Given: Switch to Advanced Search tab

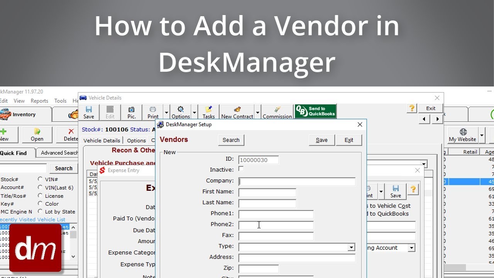Looking at the screenshot, I should [59, 153].
